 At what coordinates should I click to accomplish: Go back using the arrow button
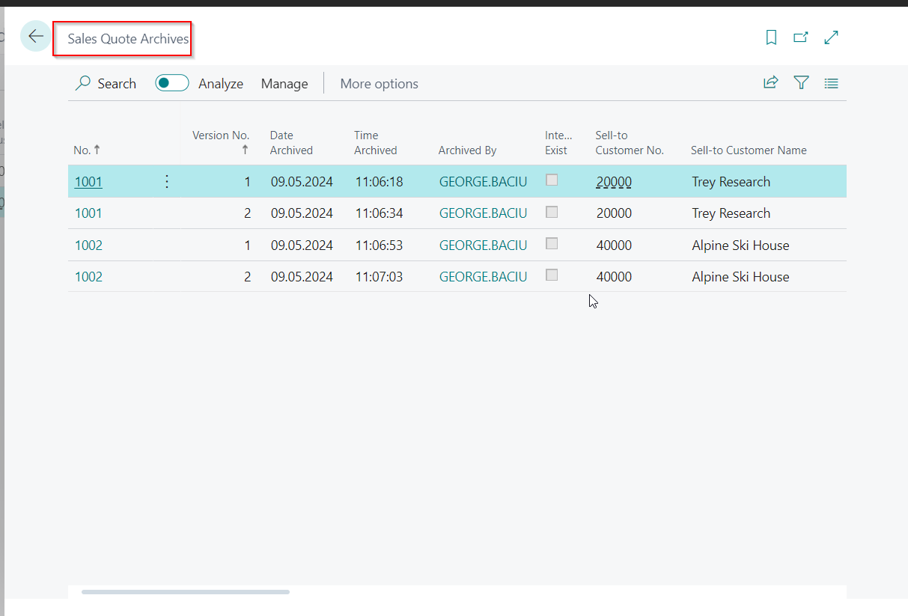tap(36, 37)
